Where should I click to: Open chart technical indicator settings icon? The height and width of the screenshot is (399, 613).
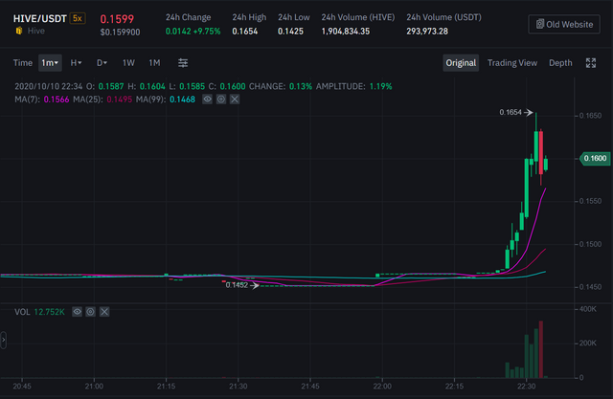[183, 63]
